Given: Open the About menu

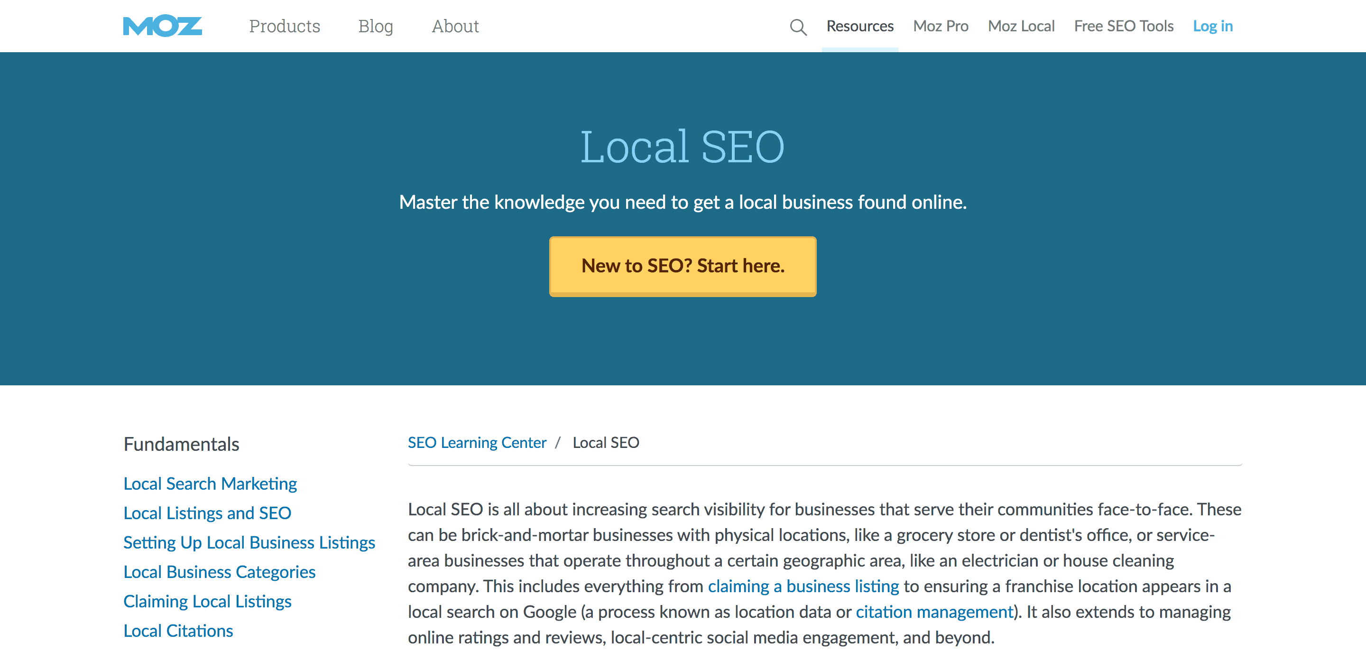Looking at the screenshot, I should coord(455,26).
